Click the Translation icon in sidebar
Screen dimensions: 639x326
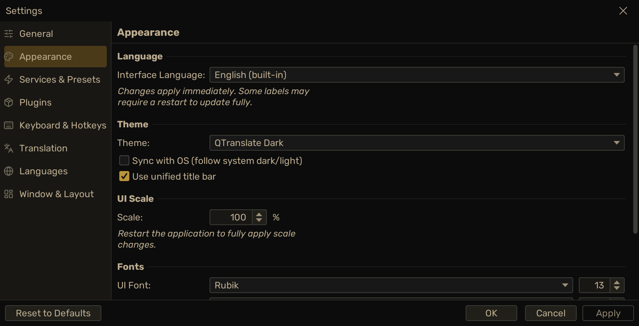pyautogui.click(x=9, y=148)
